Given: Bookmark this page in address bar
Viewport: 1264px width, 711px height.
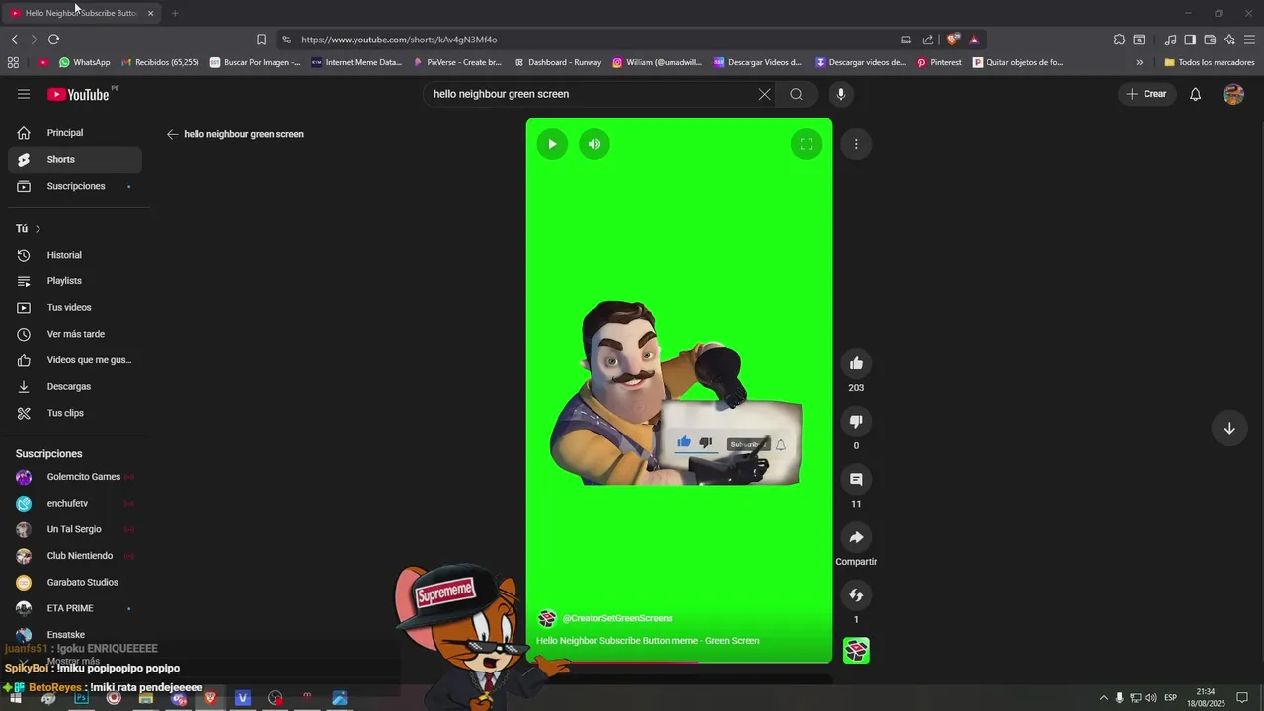Looking at the screenshot, I should (261, 39).
